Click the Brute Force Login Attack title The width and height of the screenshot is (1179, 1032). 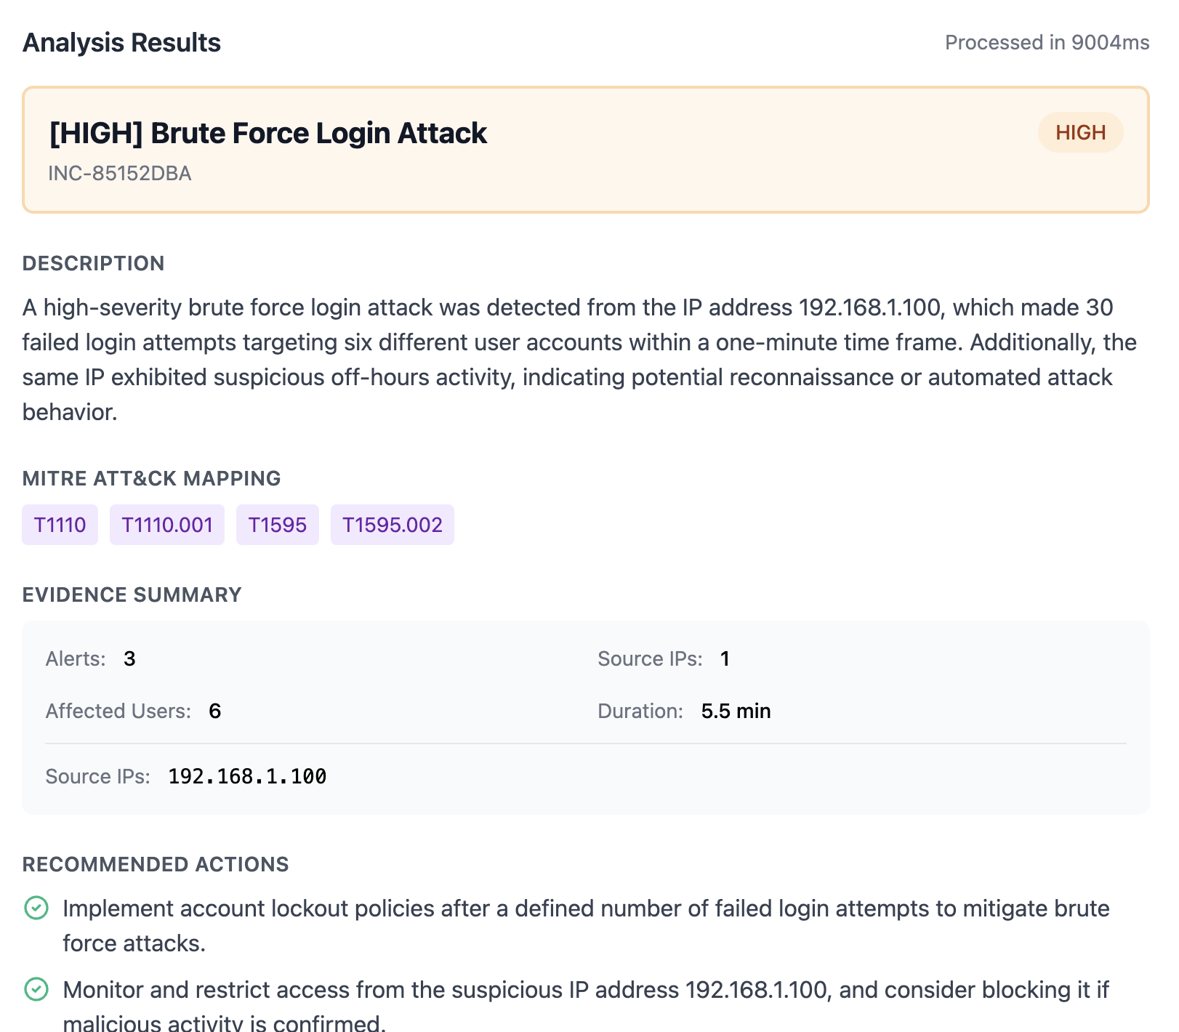(x=267, y=133)
